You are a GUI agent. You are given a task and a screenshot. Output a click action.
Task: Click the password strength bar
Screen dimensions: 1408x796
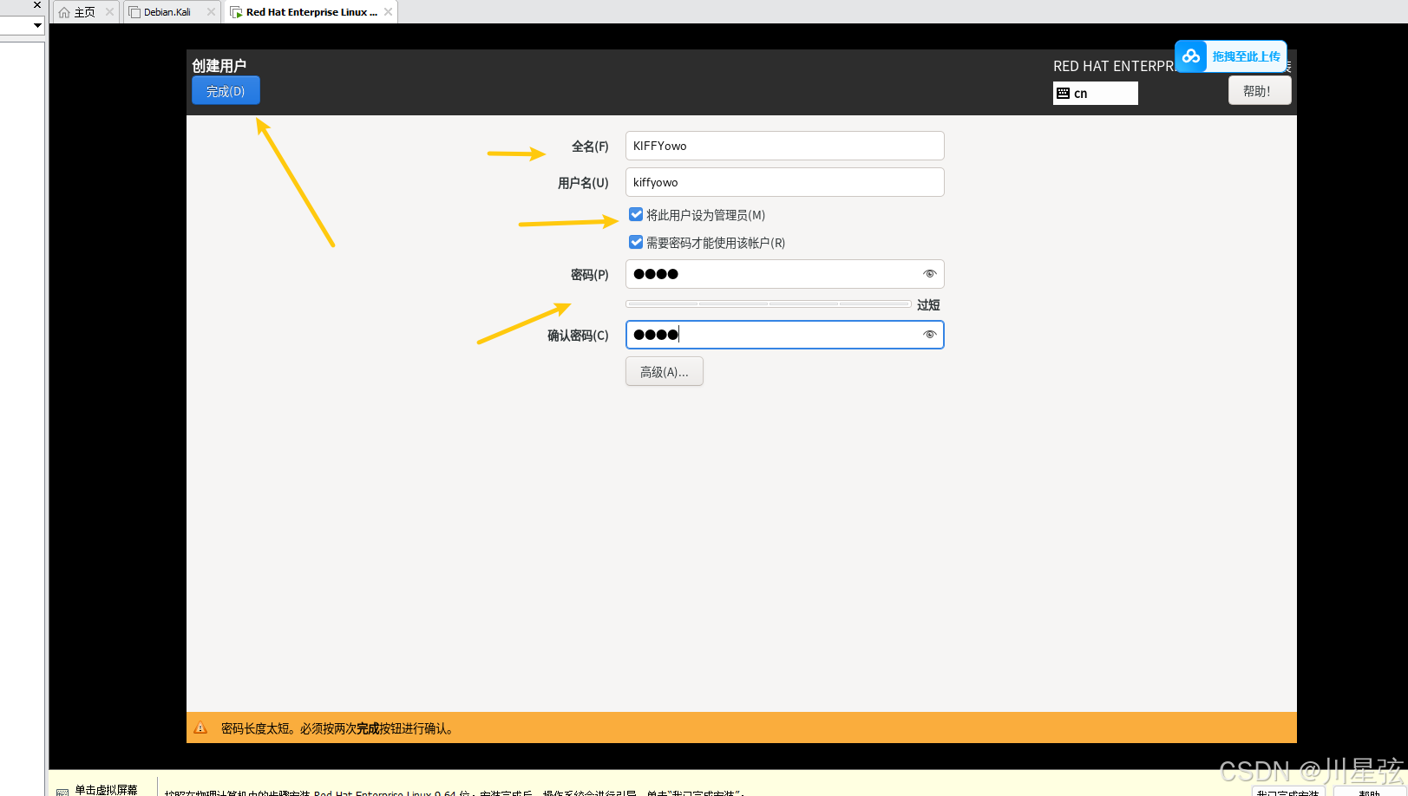(768, 303)
